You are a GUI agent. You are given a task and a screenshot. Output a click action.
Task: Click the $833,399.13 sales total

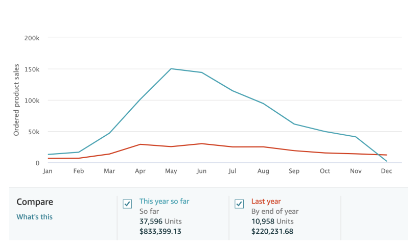click(x=160, y=231)
